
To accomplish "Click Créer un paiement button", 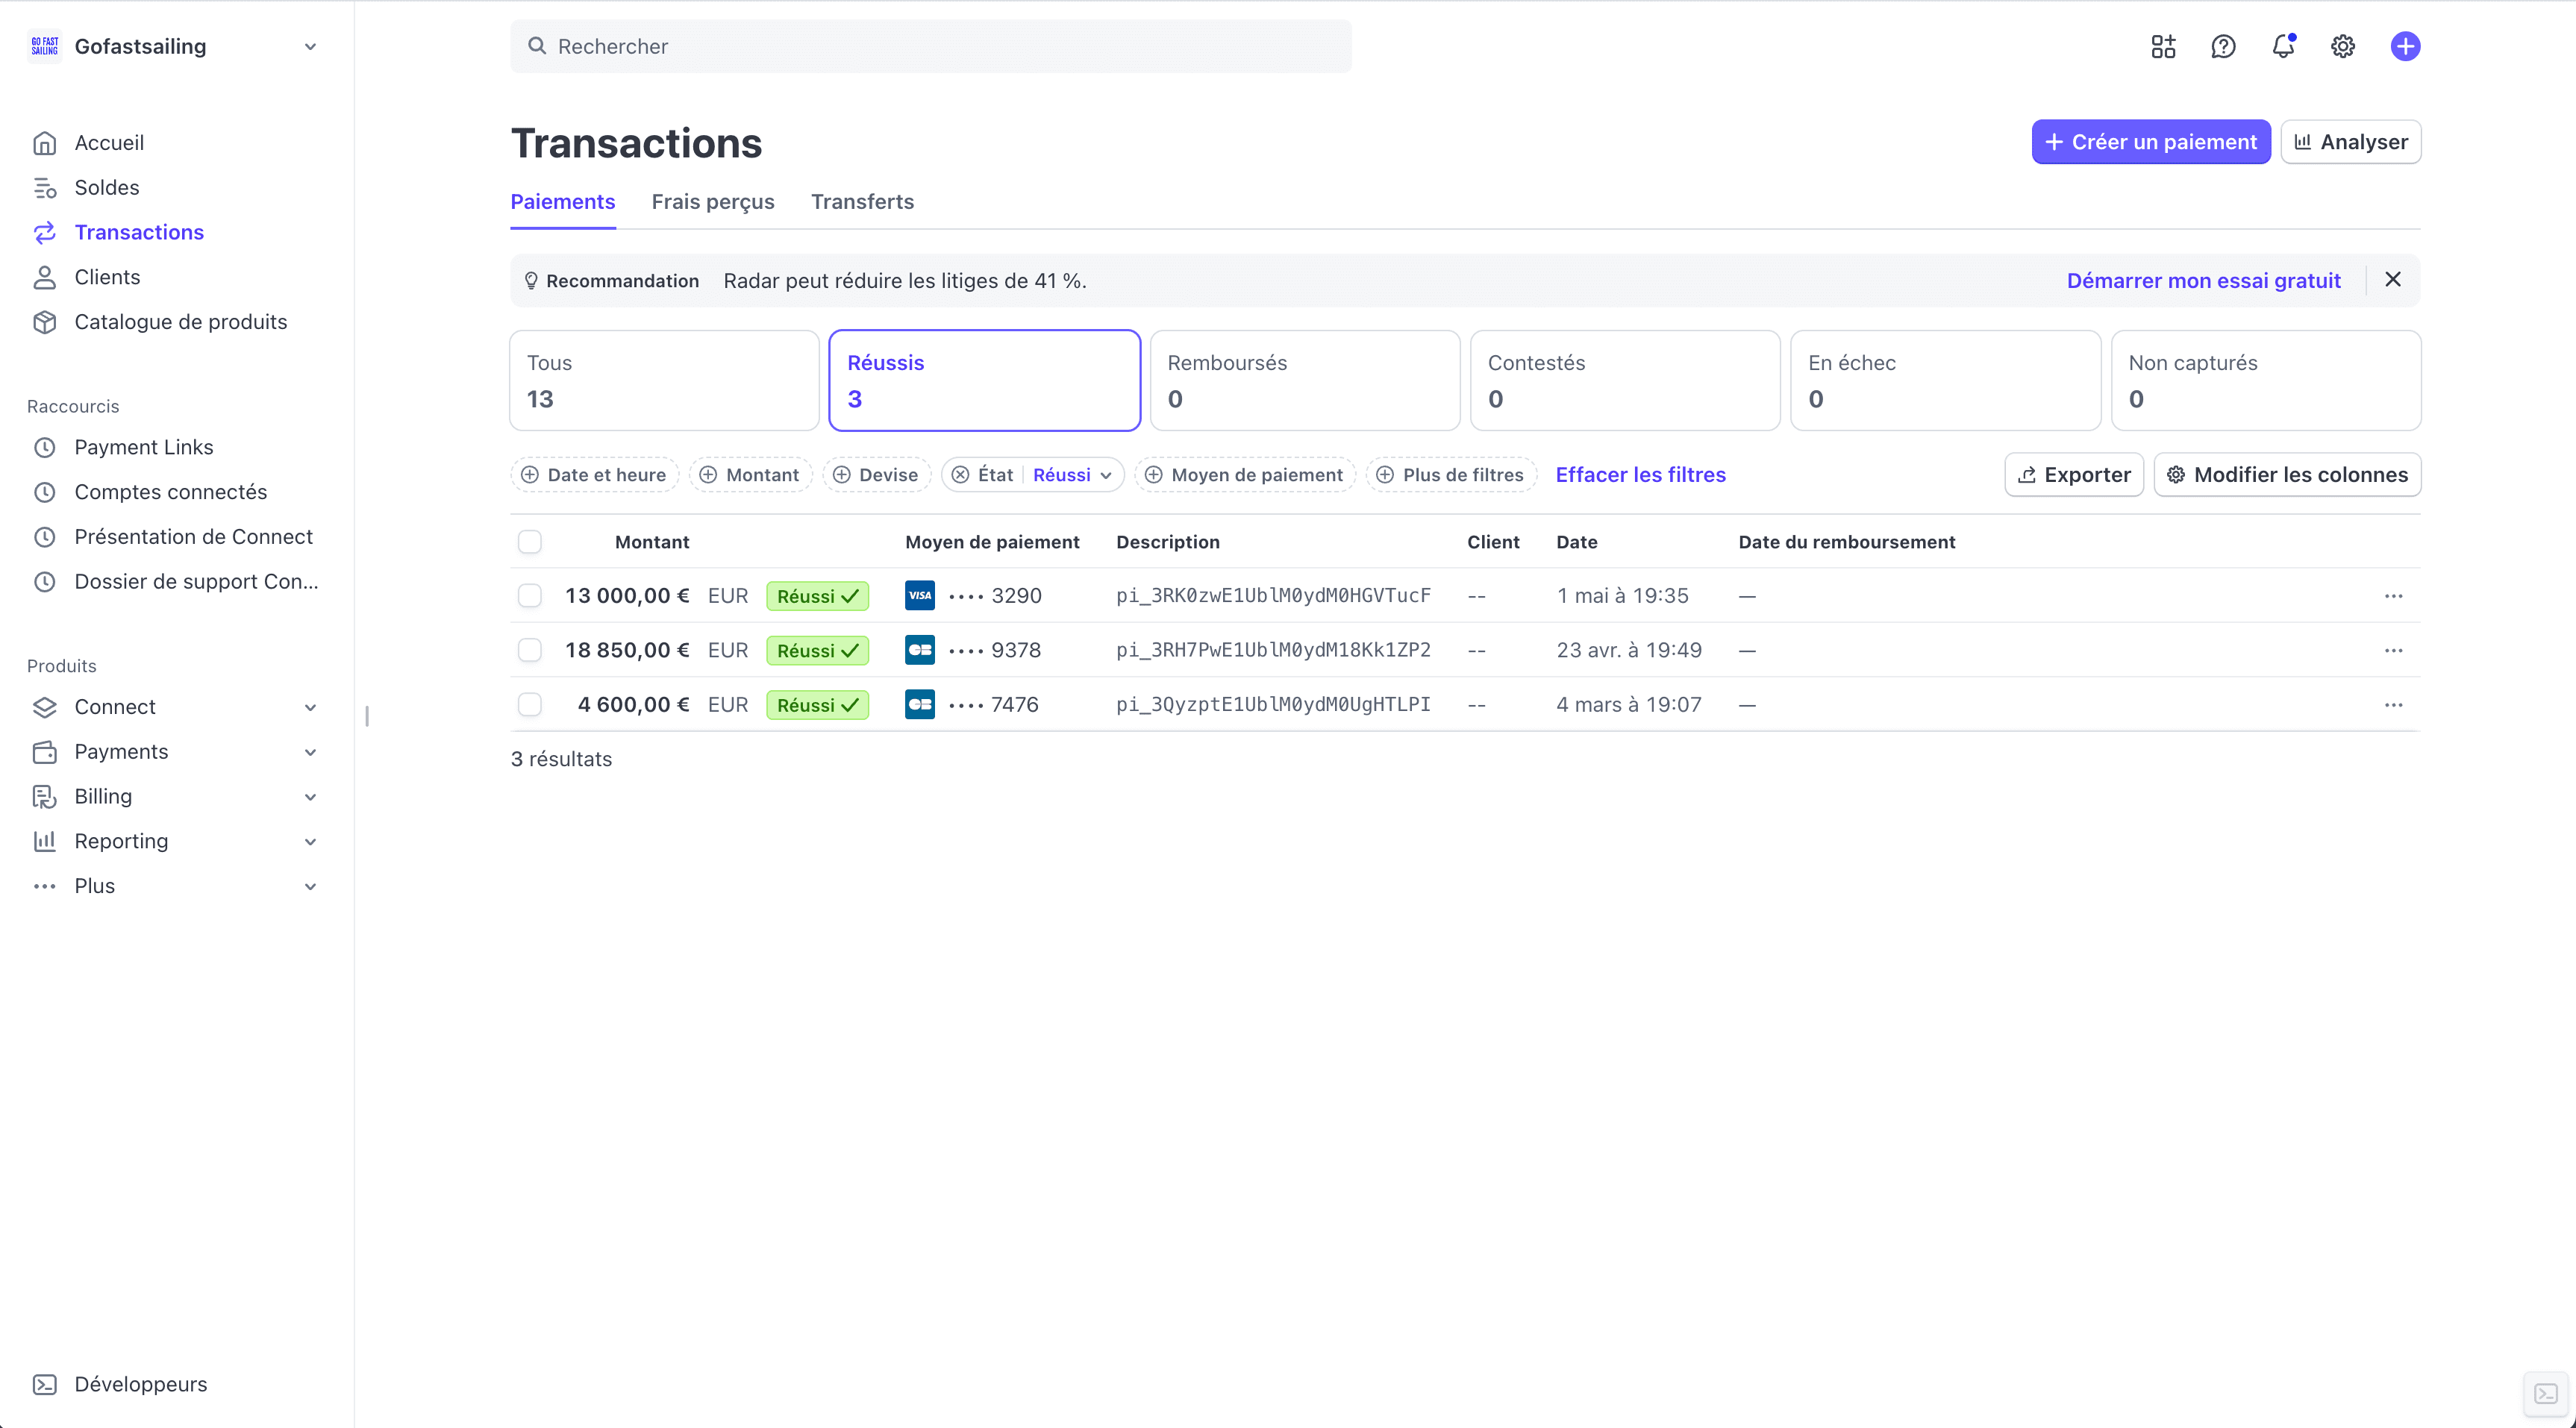I will [x=2150, y=142].
